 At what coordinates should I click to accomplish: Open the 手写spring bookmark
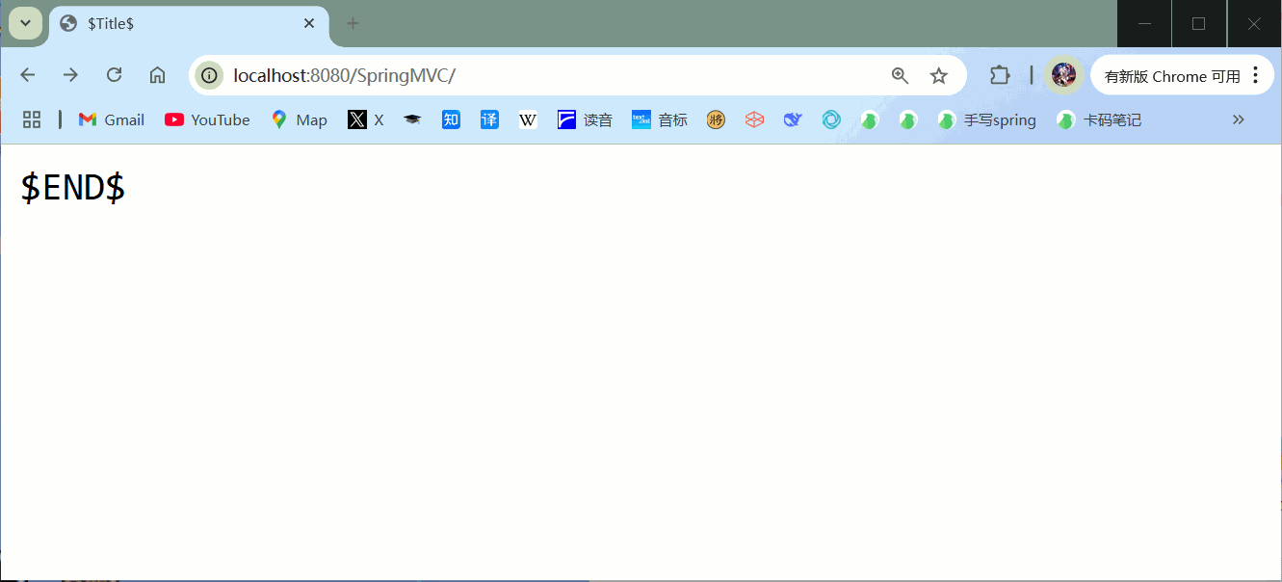coord(987,119)
